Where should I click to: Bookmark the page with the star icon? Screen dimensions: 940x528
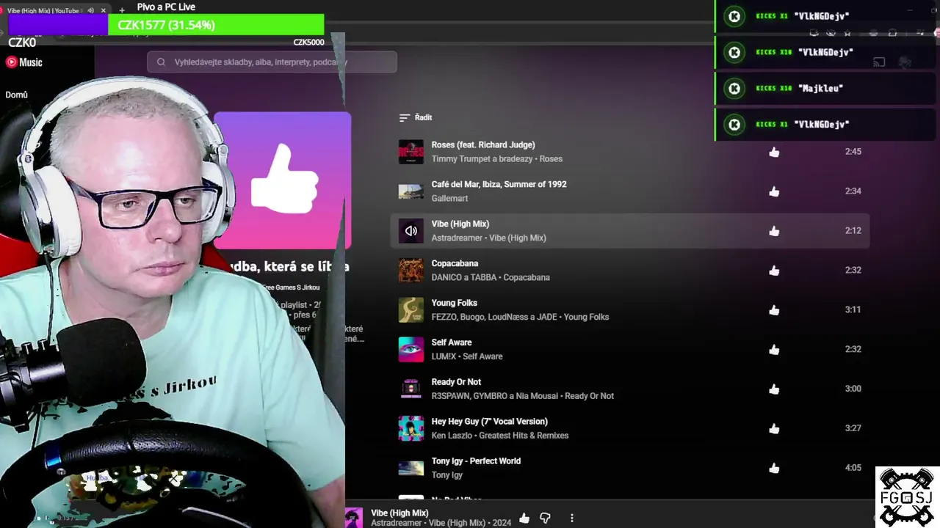click(847, 33)
